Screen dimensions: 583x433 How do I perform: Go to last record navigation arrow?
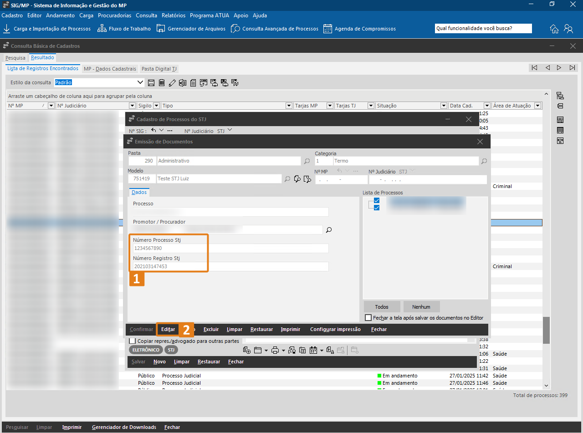point(572,67)
